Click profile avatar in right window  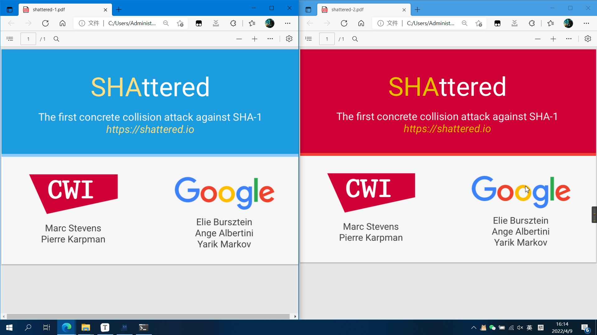click(x=568, y=23)
